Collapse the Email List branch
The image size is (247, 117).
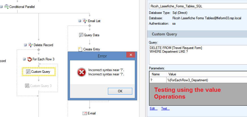[80, 21]
